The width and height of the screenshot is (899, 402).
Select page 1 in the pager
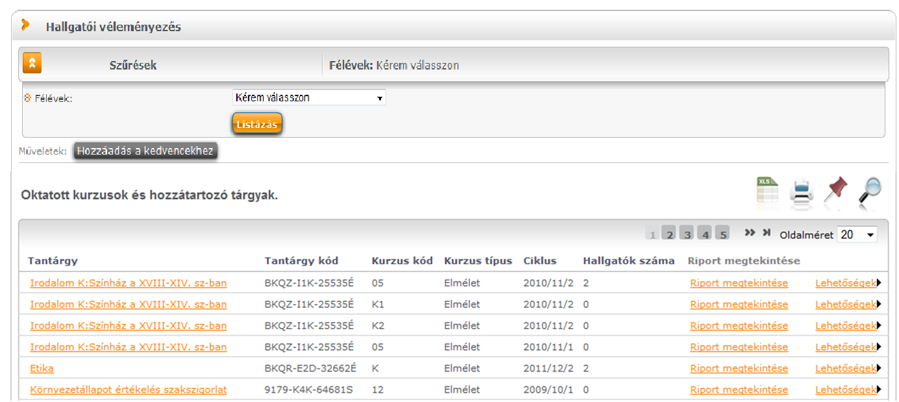(x=652, y=234)
